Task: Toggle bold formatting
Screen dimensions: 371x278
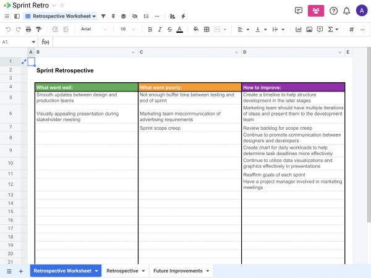Action: point(150,29)
